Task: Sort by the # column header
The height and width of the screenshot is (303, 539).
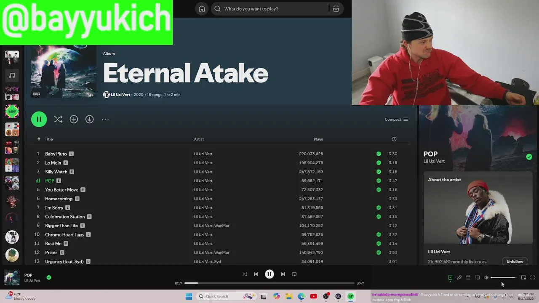Action: [39, 139]
